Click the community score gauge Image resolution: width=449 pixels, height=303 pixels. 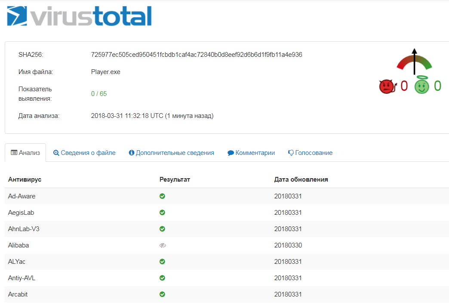click(x=414, y=62)
